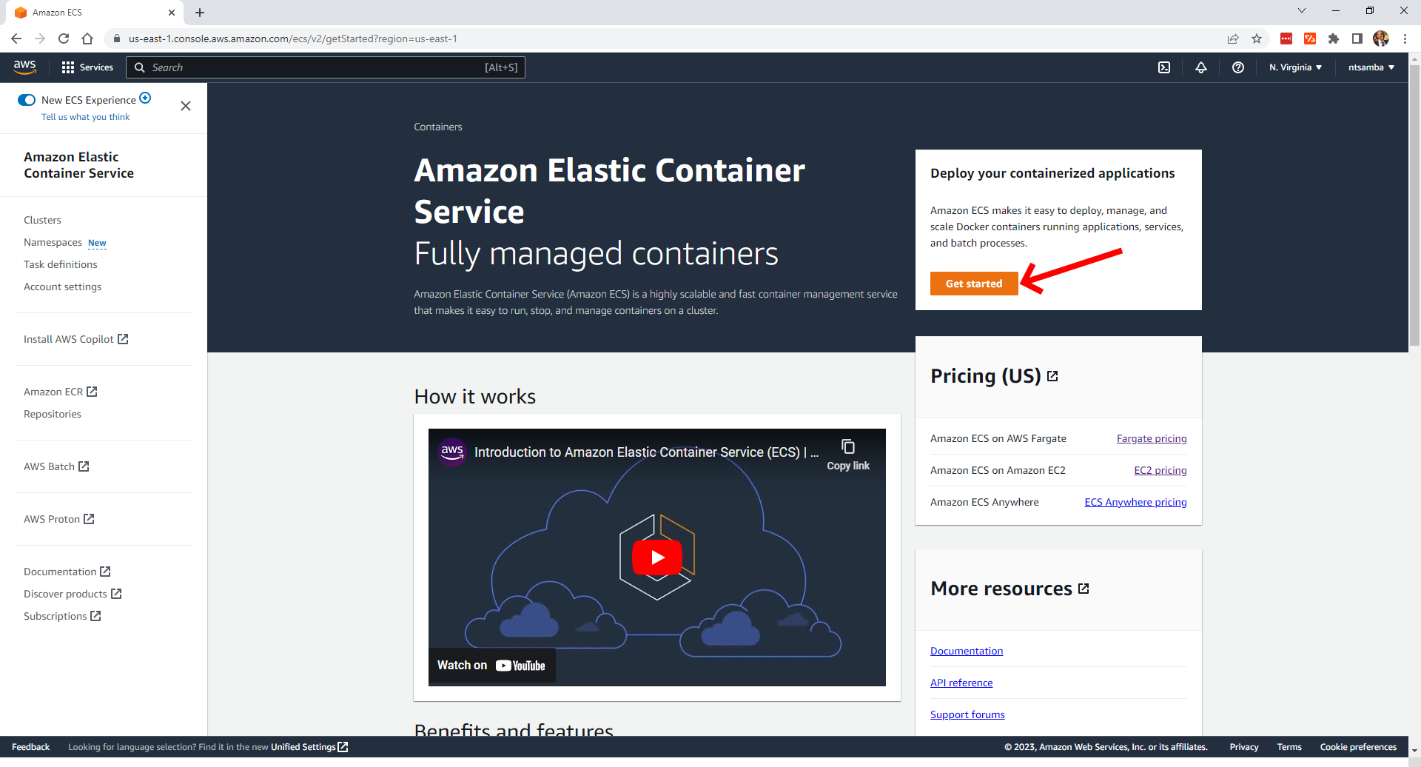Screen dimensions: 1421x767
Task: Open the browser extensions puzzle icon
Action: click(x=1334, y=38)
